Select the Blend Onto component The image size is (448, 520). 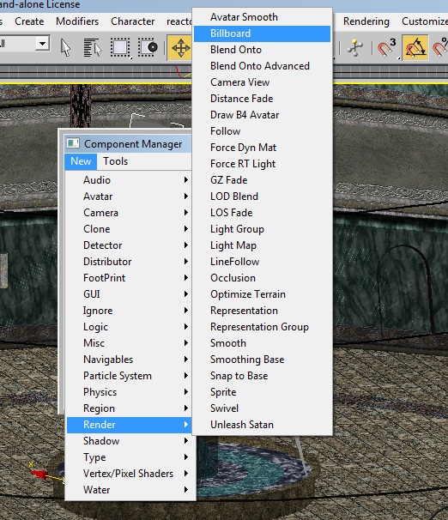tap(262, 50)
